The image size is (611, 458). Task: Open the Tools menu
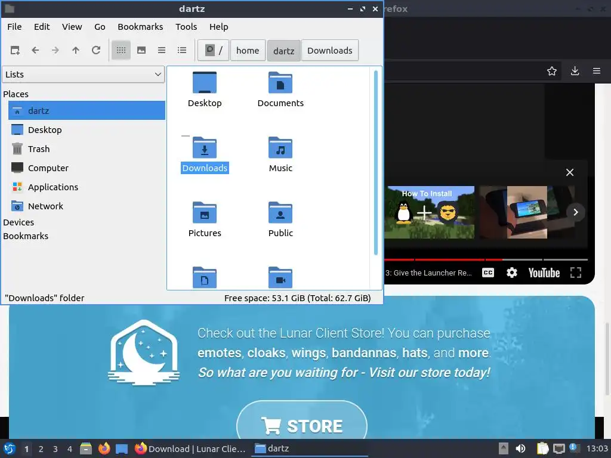click(x=186, y=27)
